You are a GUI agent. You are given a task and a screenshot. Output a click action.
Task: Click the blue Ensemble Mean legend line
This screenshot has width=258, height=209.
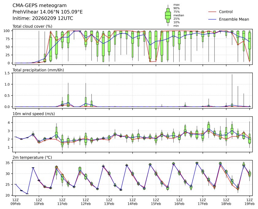(213, 19)
